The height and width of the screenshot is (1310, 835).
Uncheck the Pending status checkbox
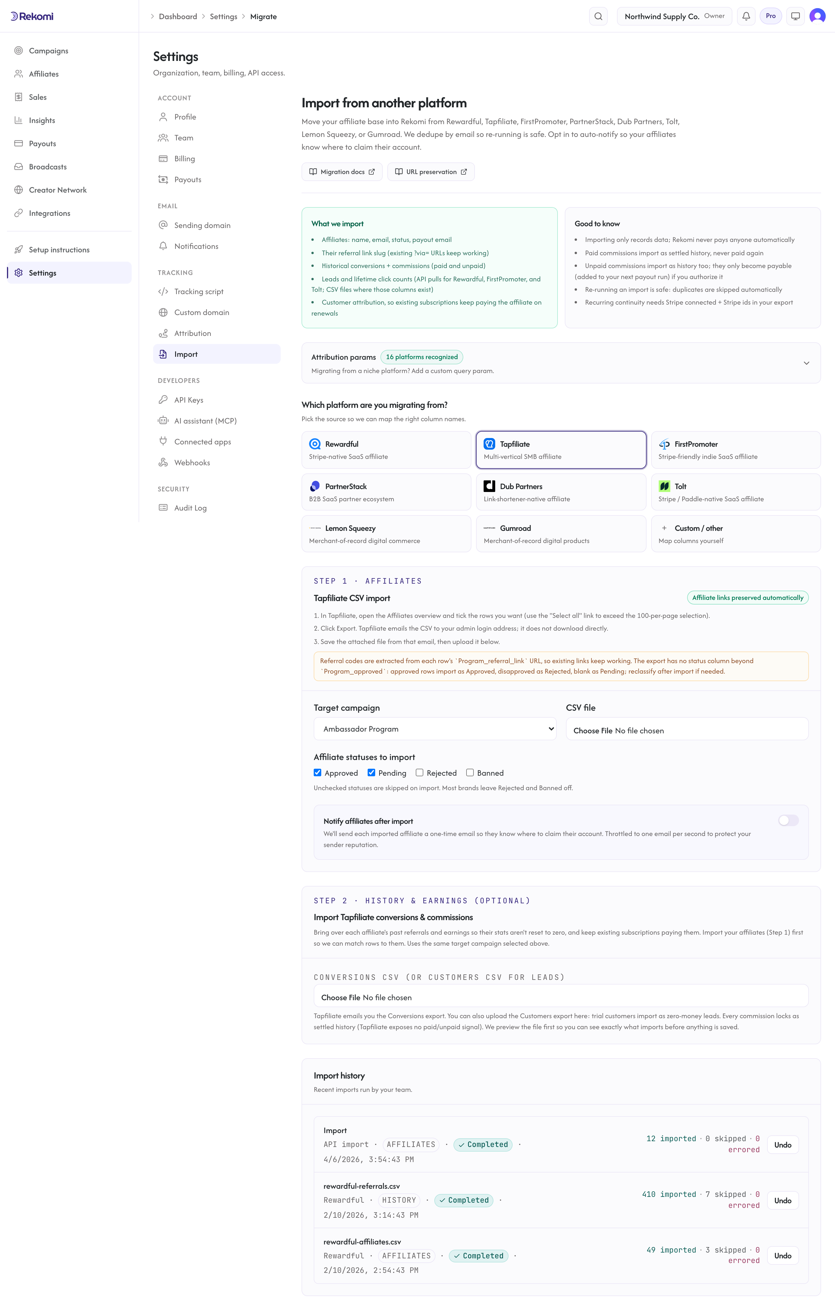coord(371,772)
